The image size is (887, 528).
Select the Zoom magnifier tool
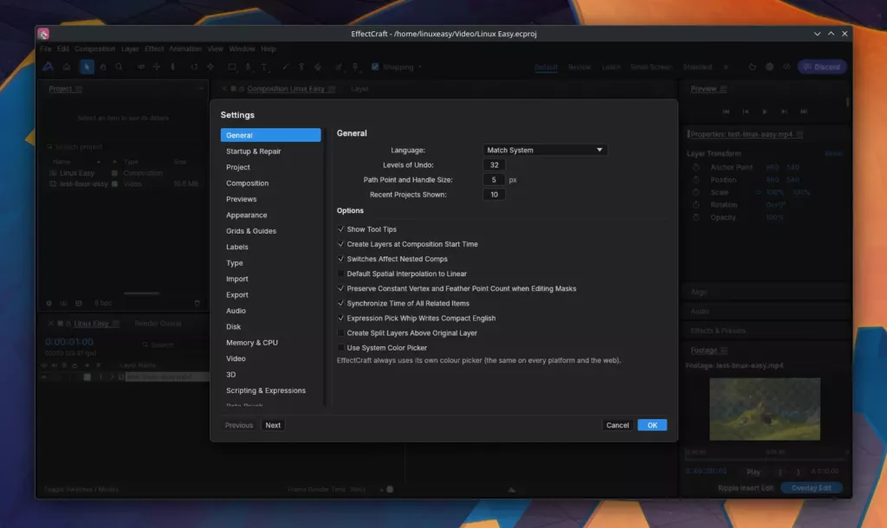[119, 67]
